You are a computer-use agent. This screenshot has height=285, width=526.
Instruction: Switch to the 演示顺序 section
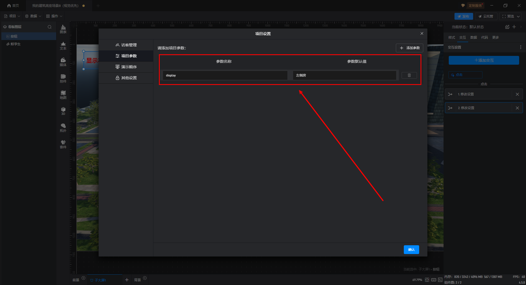(x=126, y=67)
